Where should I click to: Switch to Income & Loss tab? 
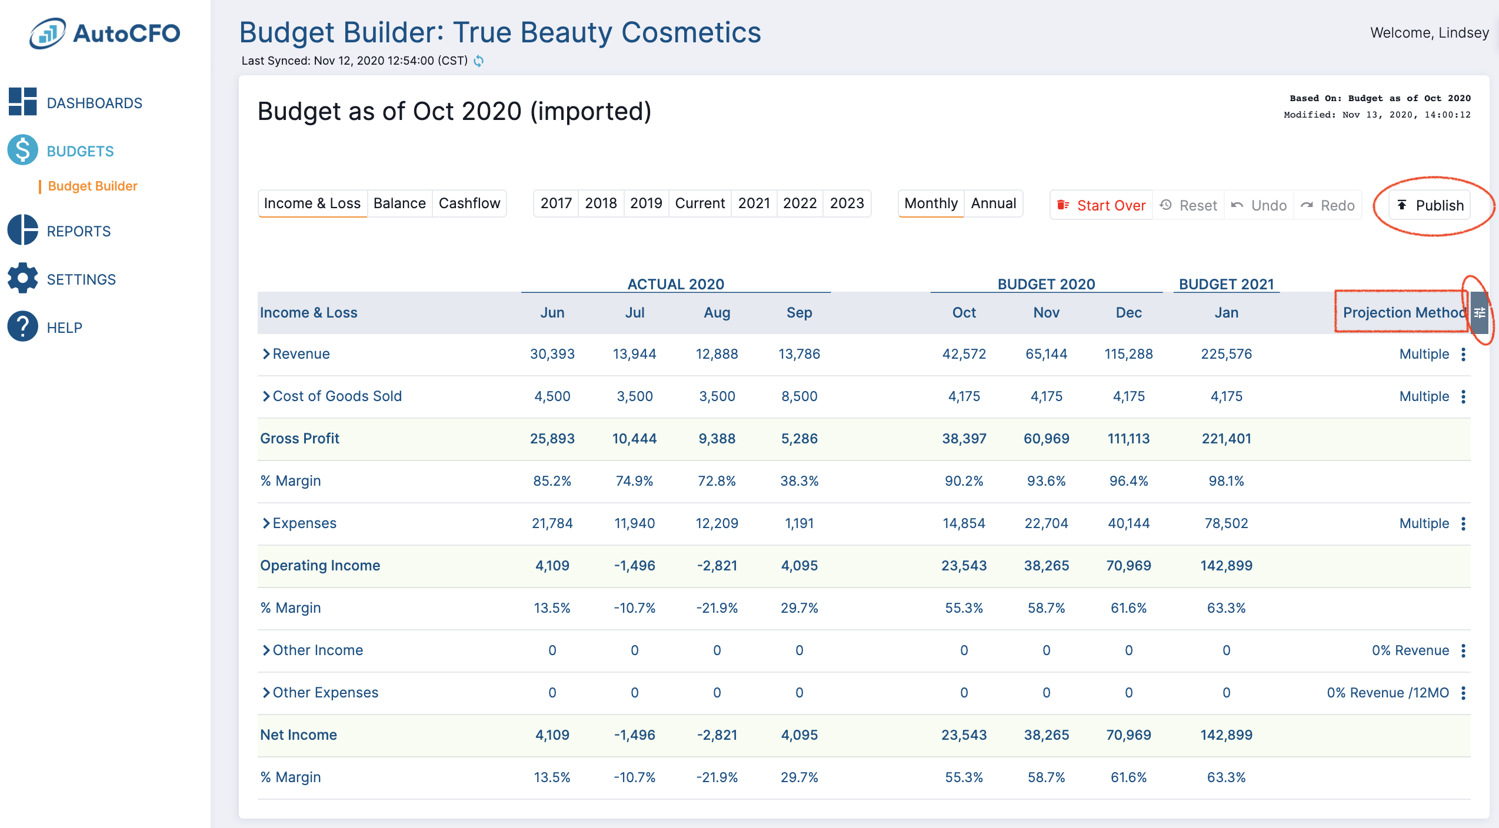(x=312, y=203)
